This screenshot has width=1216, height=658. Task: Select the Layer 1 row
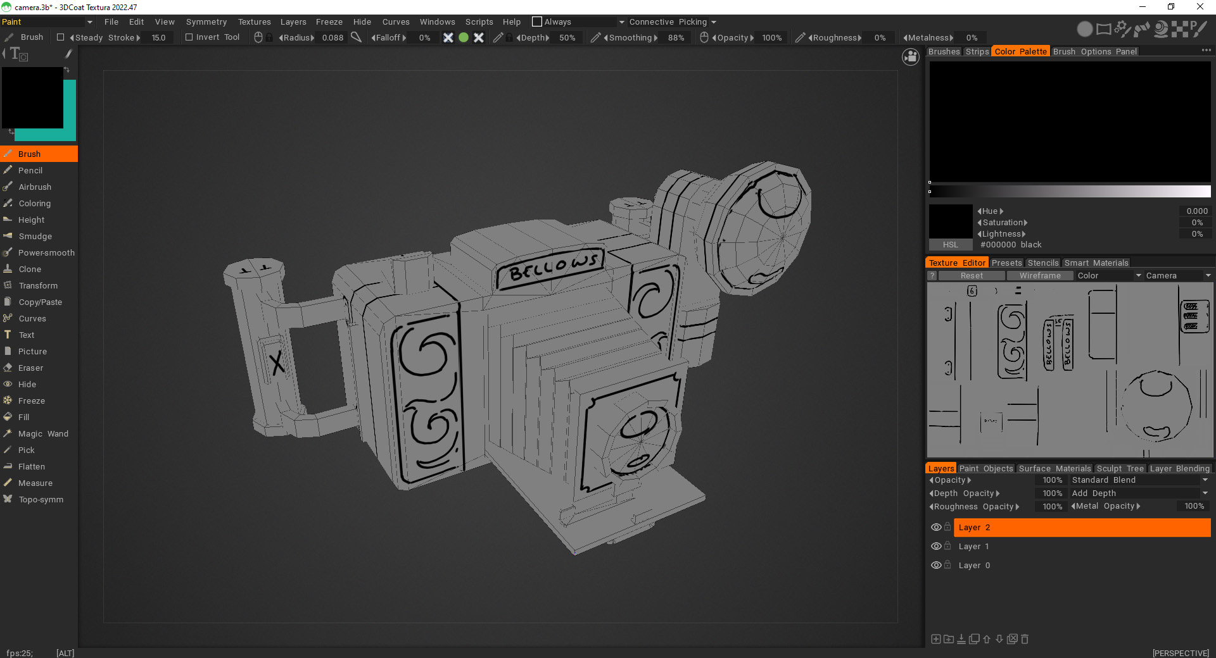[1082, 547]
